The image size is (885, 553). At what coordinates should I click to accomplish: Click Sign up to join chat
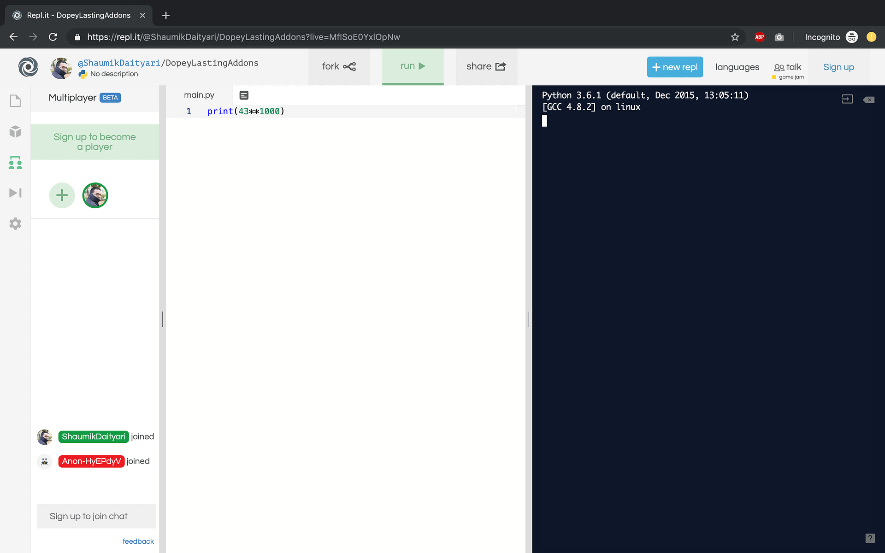(x=96, y=516)
